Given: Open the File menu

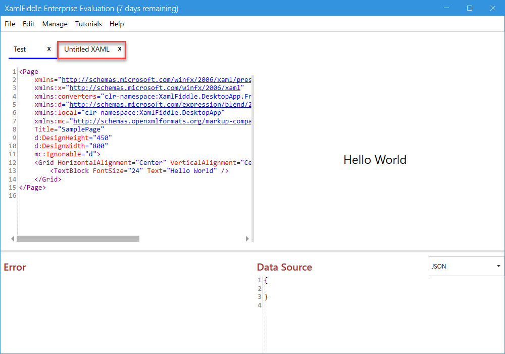Looking at the screenshot, I should click(x=10, y=24).
